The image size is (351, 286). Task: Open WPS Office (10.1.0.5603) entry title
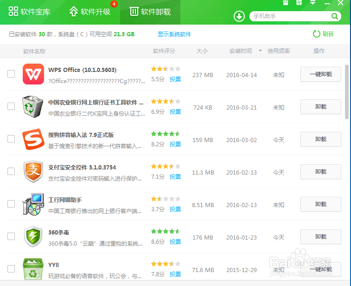[83, 70]
